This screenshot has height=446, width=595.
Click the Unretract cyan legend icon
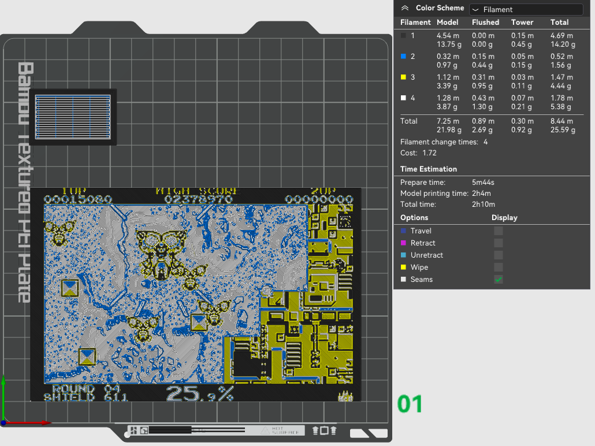click(403, 255)
